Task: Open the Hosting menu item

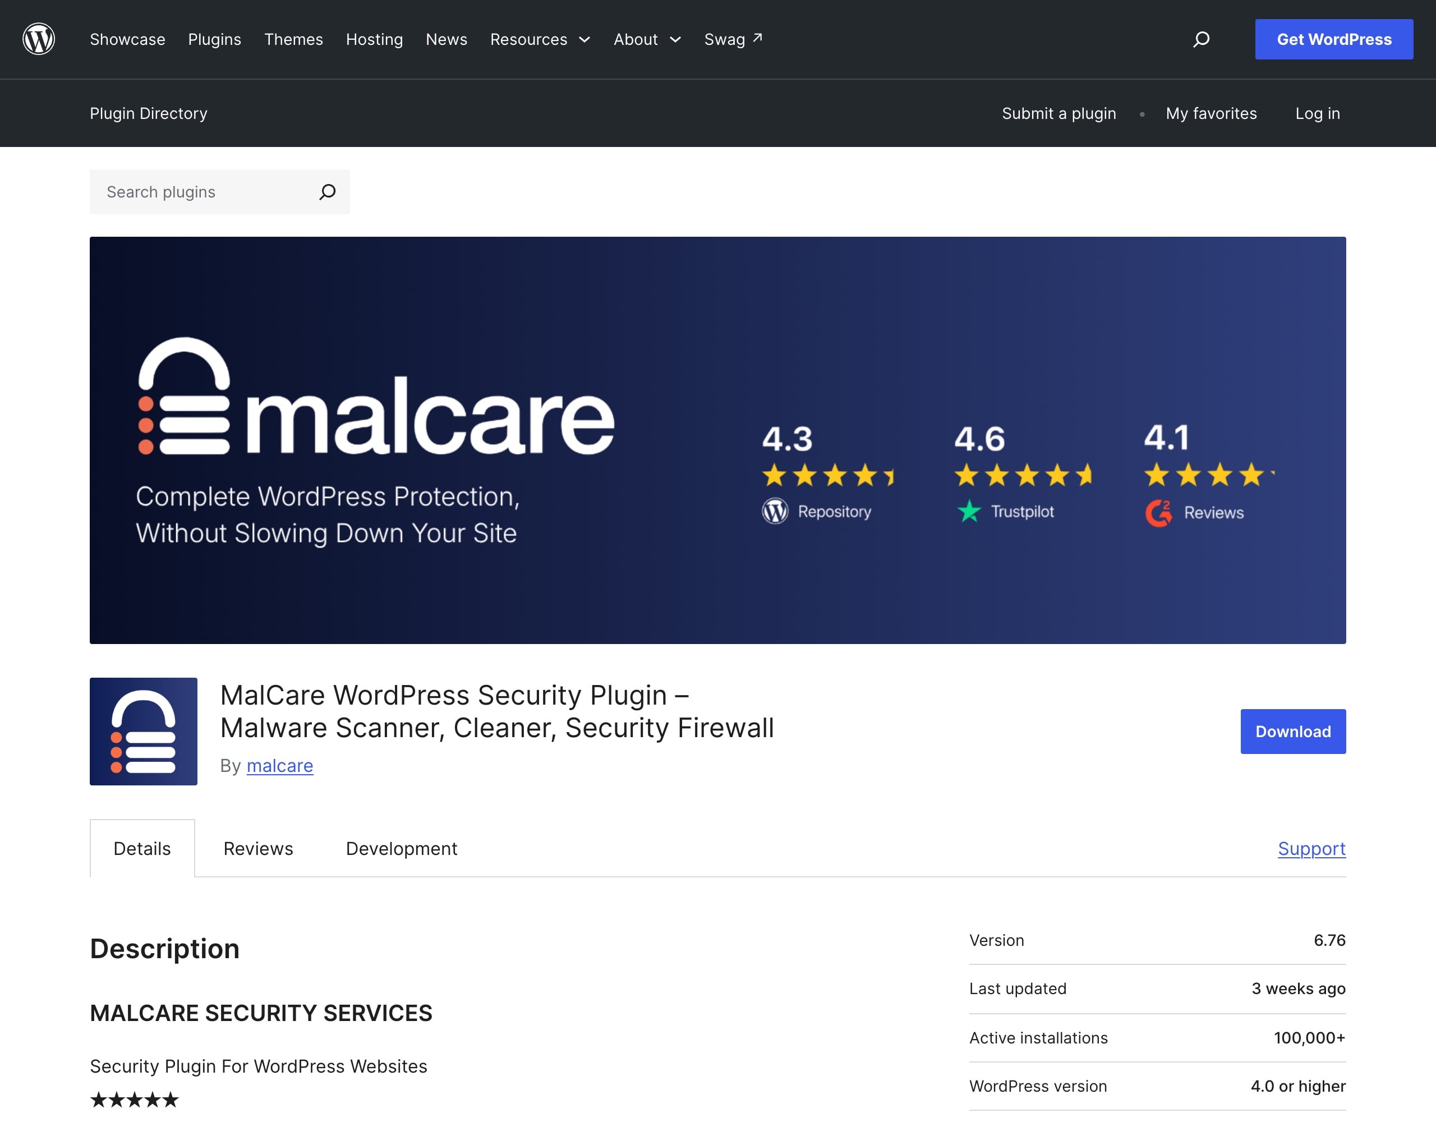Action: (x=374, y=39)
